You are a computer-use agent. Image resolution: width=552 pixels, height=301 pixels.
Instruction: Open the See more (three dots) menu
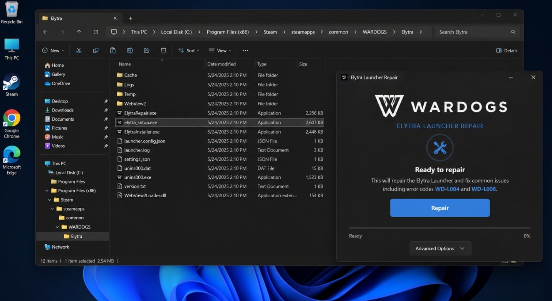245,50
